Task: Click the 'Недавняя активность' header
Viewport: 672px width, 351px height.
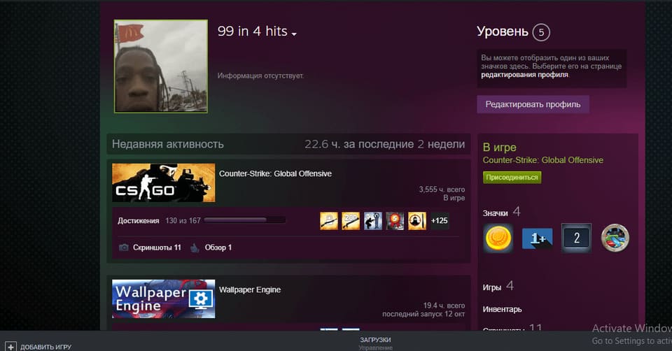Action: click(x=167, y=144)
